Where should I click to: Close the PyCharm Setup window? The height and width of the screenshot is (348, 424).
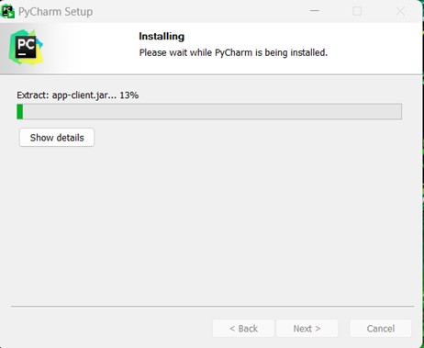[x=400, y=11]
